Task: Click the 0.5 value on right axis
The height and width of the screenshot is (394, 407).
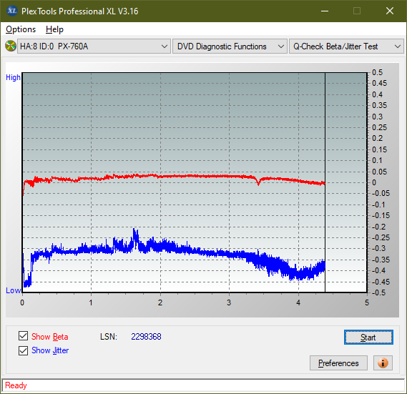Action: pos(377,72)
